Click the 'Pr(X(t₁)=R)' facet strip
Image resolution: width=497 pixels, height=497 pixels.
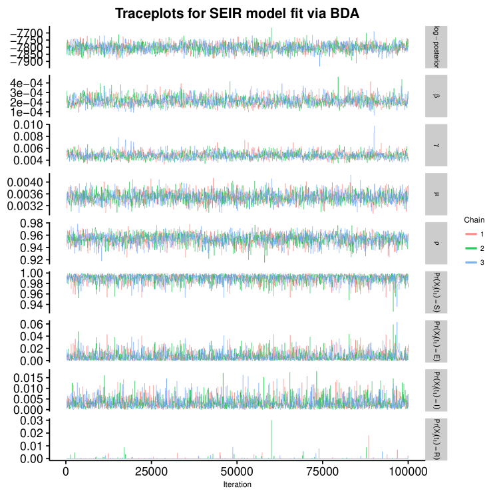(x=436, y=439)
